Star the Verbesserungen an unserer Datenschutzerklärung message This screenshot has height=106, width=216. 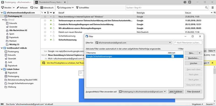(x=45, y=20)
